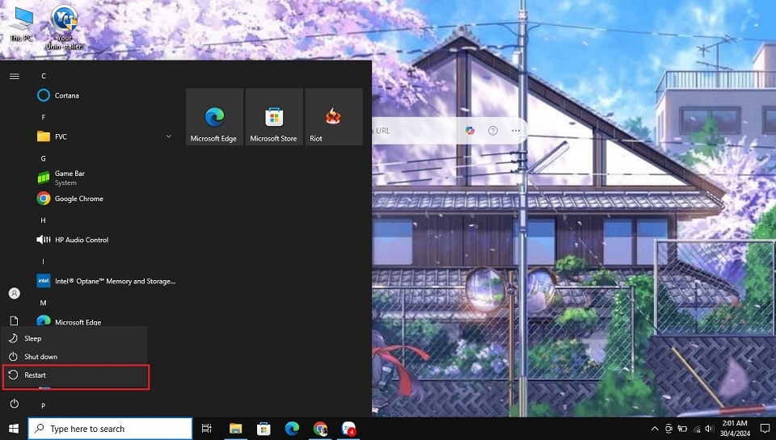Launch Cortana from the app list
Screen dimensions: 776x440
[58, 95]
